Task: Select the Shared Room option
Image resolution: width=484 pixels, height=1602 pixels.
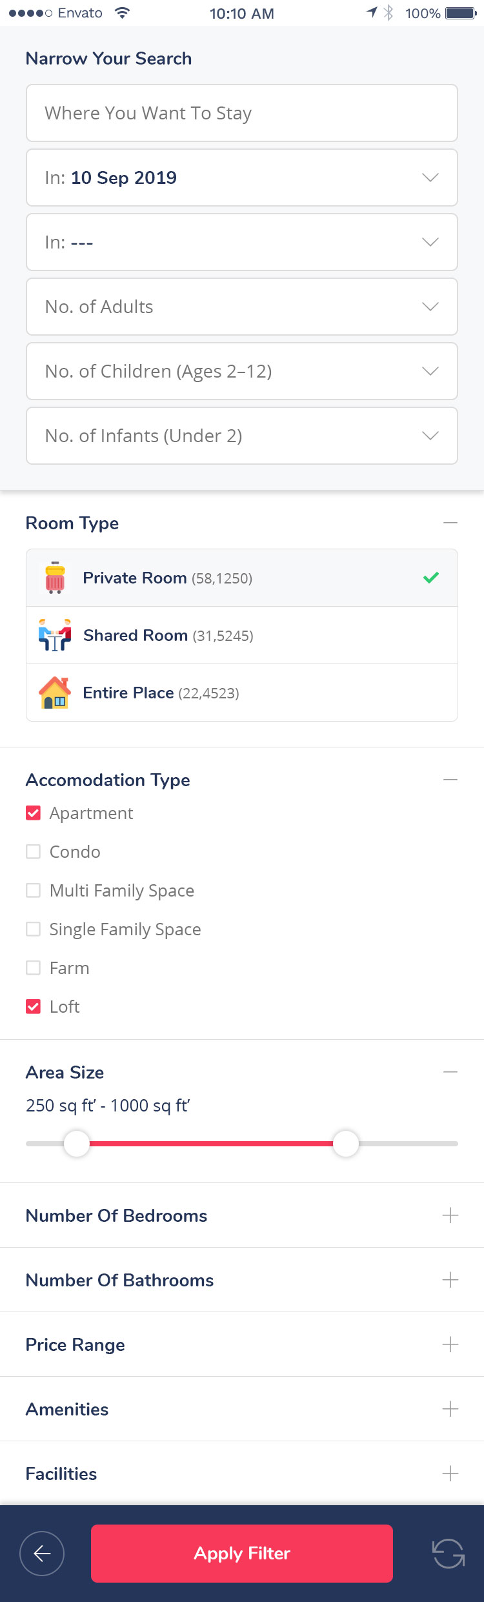Action: tap(242, 635)
